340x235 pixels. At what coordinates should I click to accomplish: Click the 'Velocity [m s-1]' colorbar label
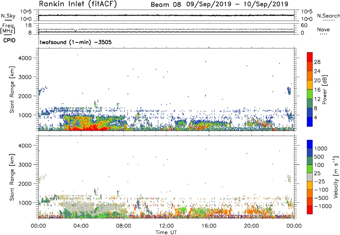(336, 177)
